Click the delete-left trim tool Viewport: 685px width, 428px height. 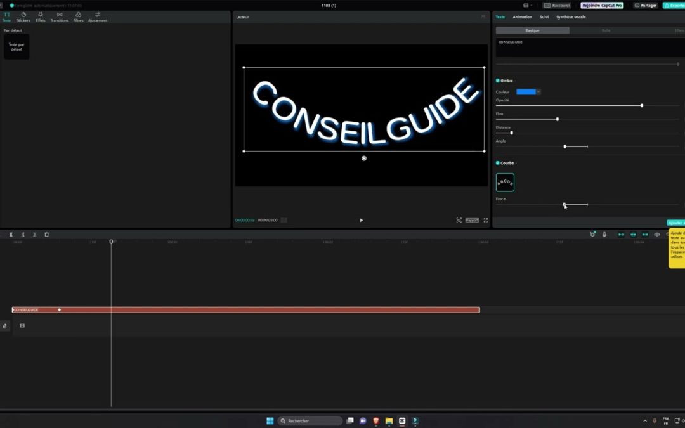(x=23, y=235)
